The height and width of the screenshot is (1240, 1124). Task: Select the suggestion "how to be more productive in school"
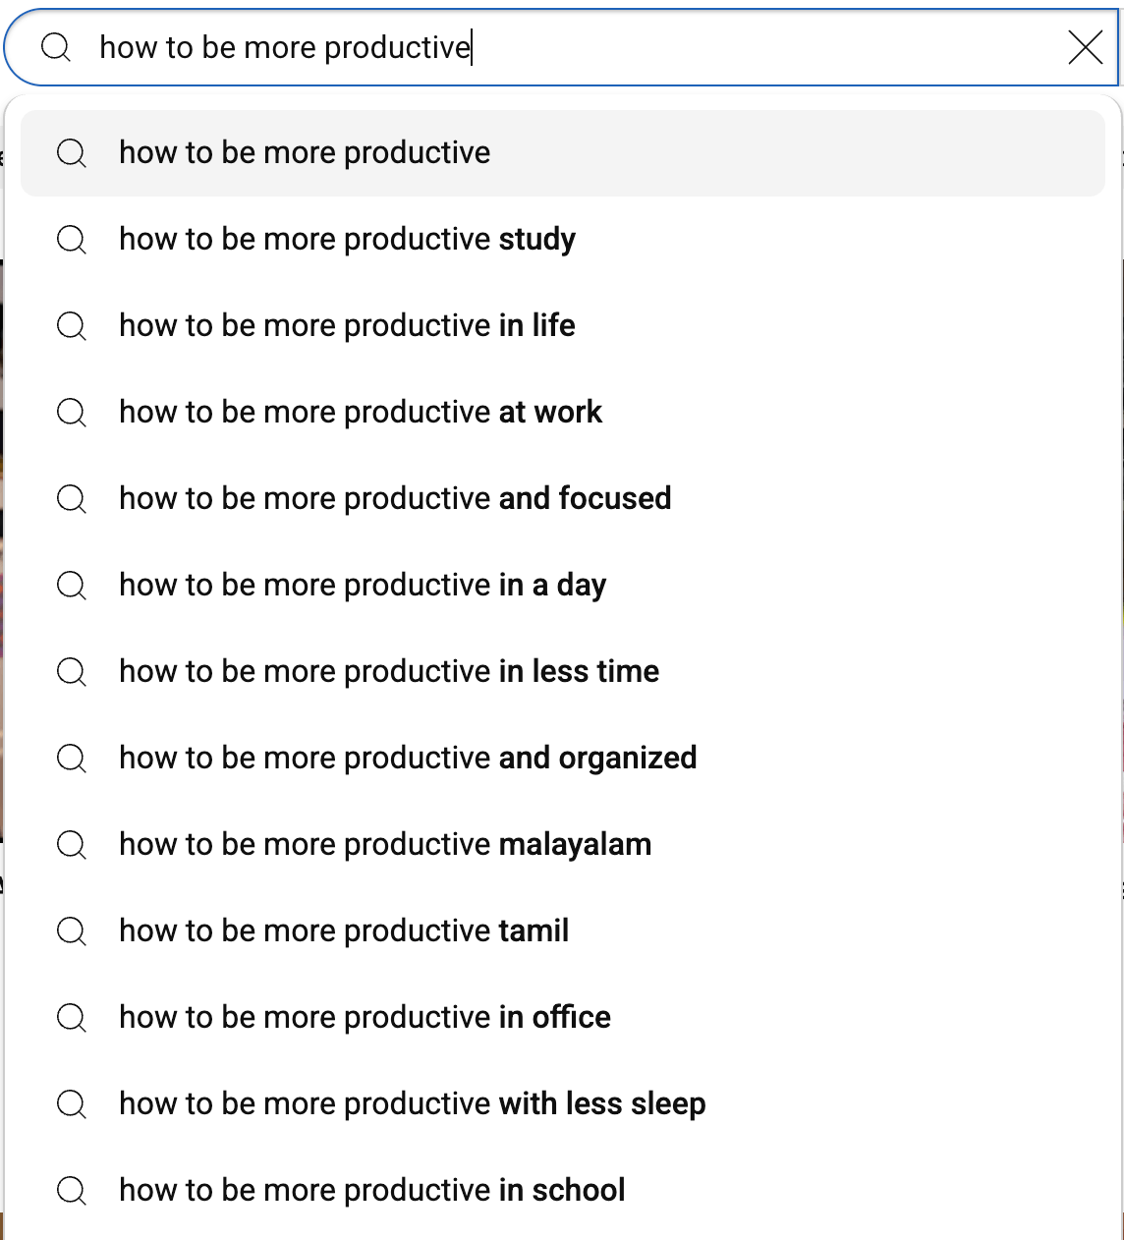point(371,1190)
